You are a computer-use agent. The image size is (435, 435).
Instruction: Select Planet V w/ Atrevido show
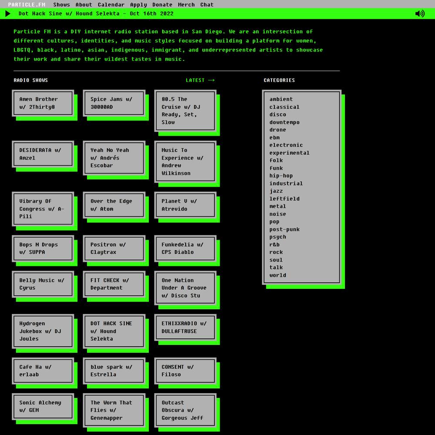(x=185, y=205)
